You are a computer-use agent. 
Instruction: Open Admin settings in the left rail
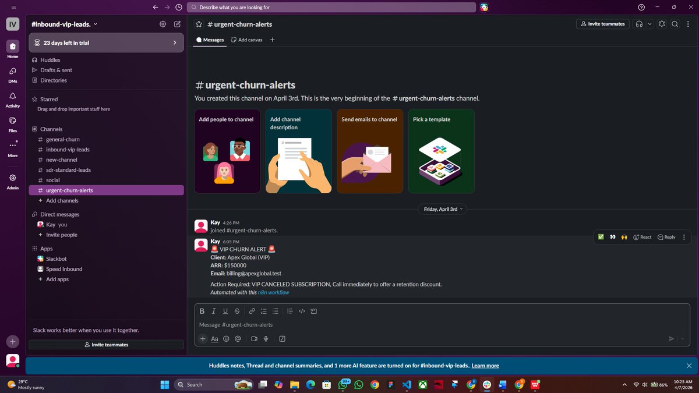13,181
